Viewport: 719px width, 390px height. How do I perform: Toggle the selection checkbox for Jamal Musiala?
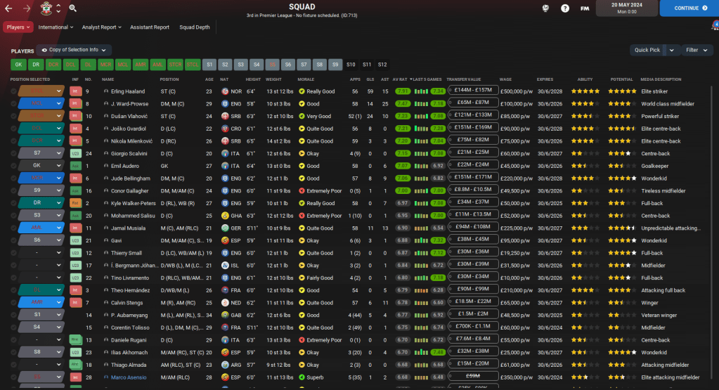click(x=13, y=228)
